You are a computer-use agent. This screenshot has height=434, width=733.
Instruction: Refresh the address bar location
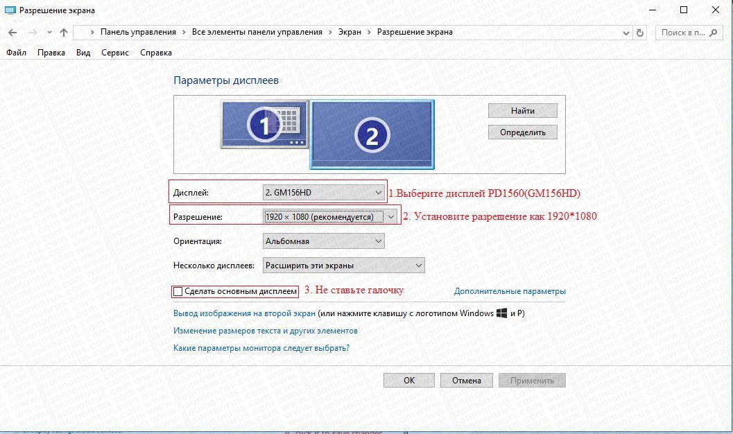click(x=640, y=33)
